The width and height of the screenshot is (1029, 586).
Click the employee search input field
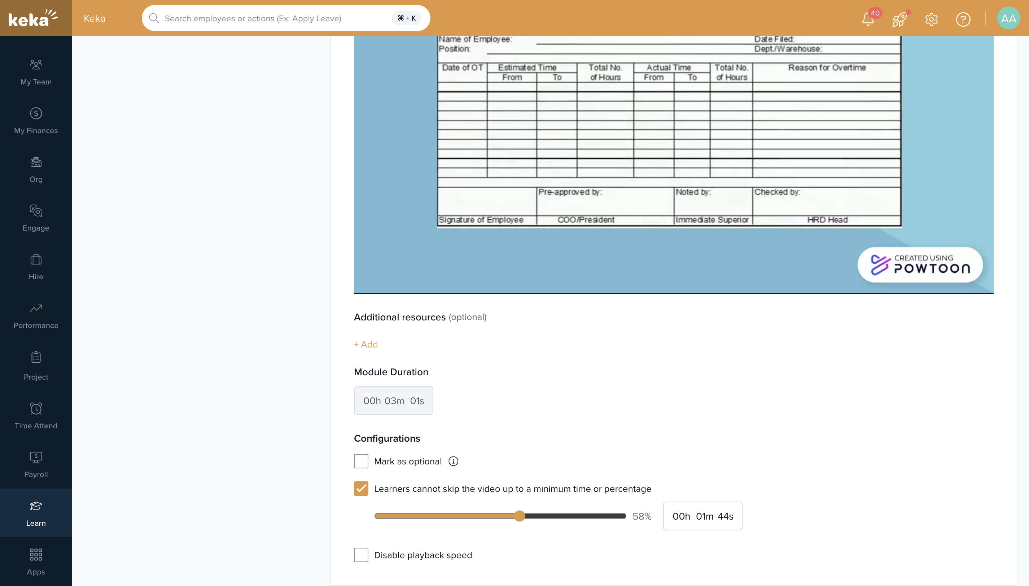(x=273, y=18)
